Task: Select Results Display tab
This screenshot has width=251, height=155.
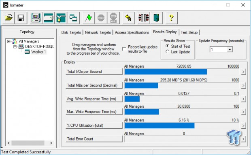Action: click(x=165, y=32)
